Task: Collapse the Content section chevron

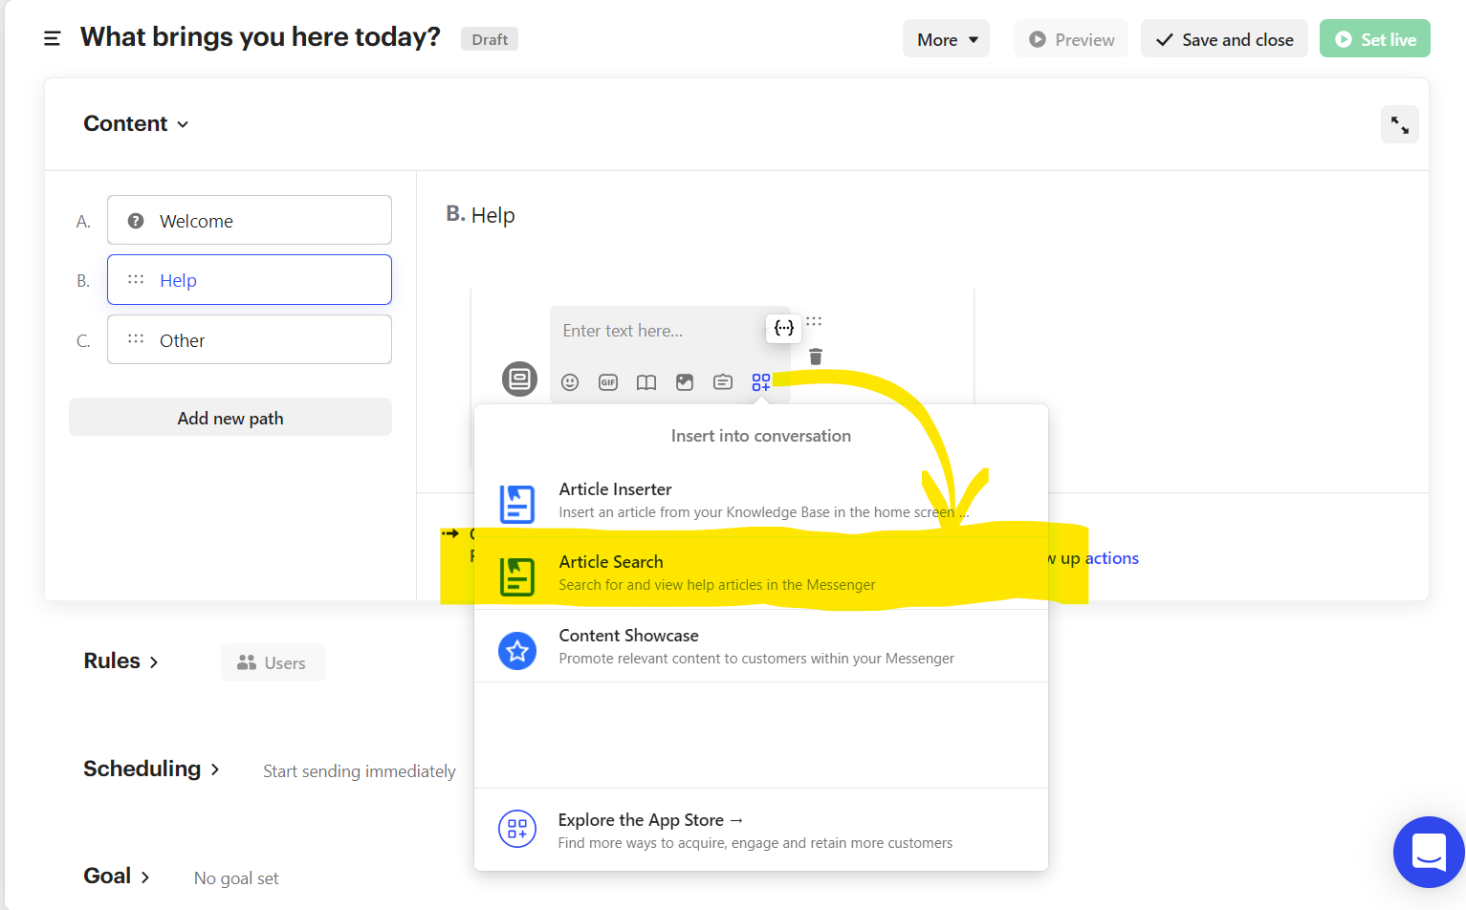Action: tap(183, 124)
